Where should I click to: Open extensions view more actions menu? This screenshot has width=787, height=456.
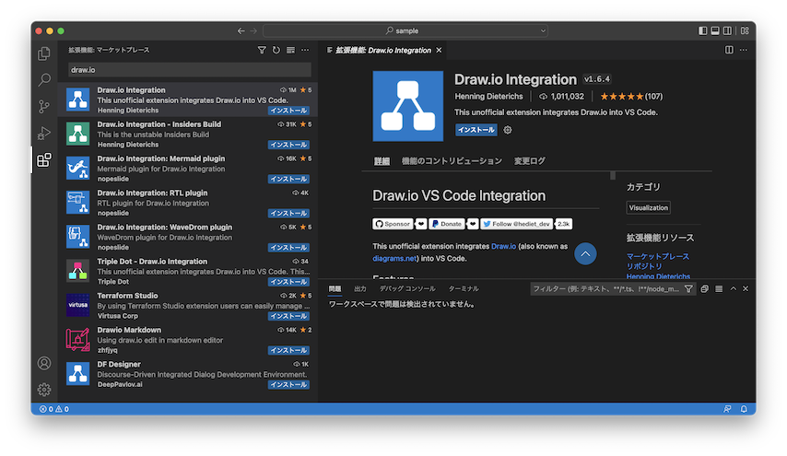(305, 50)
